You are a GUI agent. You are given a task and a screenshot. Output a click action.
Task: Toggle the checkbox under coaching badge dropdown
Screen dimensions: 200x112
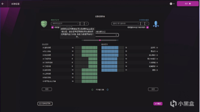(53, 27)
